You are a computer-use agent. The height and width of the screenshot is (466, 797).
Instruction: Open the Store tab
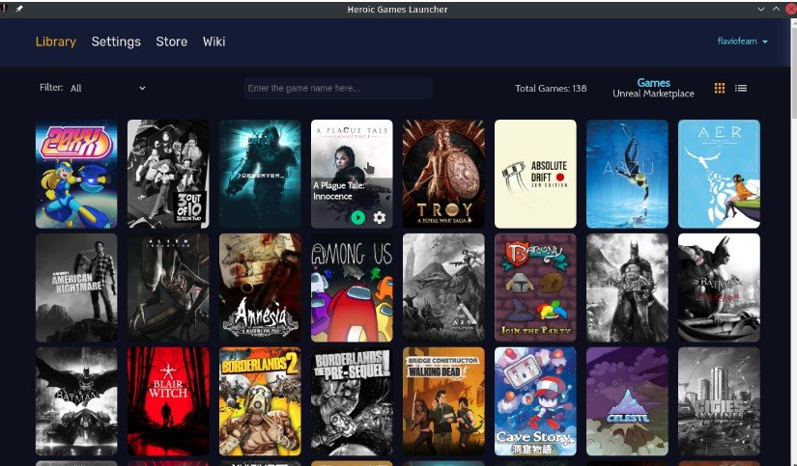172,41
